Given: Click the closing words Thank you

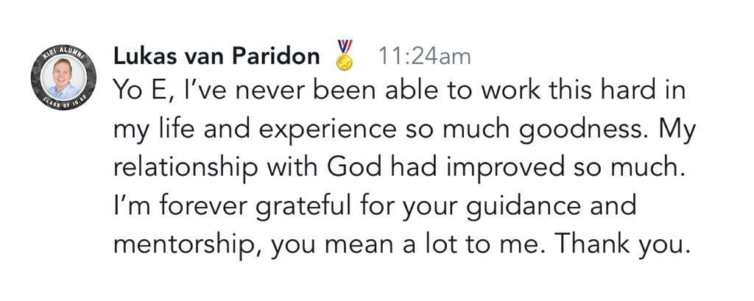Looking at the screenshot, I should coord(621,244).
